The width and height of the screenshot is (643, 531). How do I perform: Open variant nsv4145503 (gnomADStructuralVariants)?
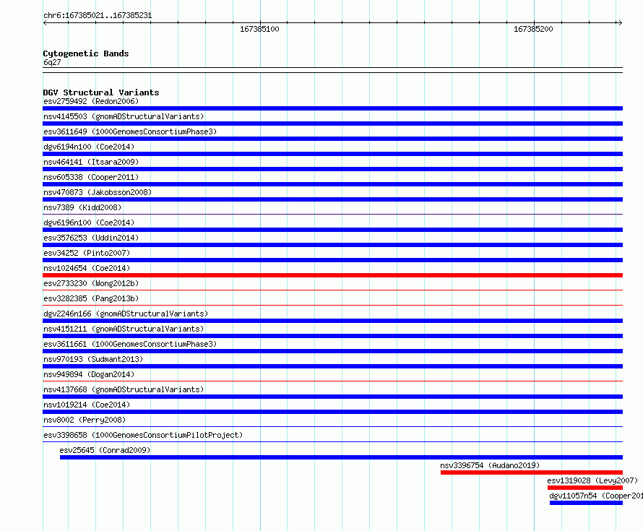pyautogui.click(x=124, y=116)
